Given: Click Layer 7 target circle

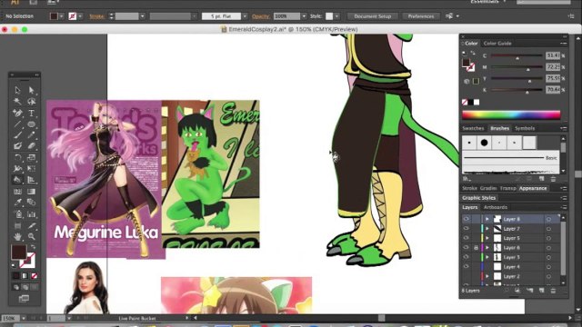Looking at the screenshot, I should (548, 229).
